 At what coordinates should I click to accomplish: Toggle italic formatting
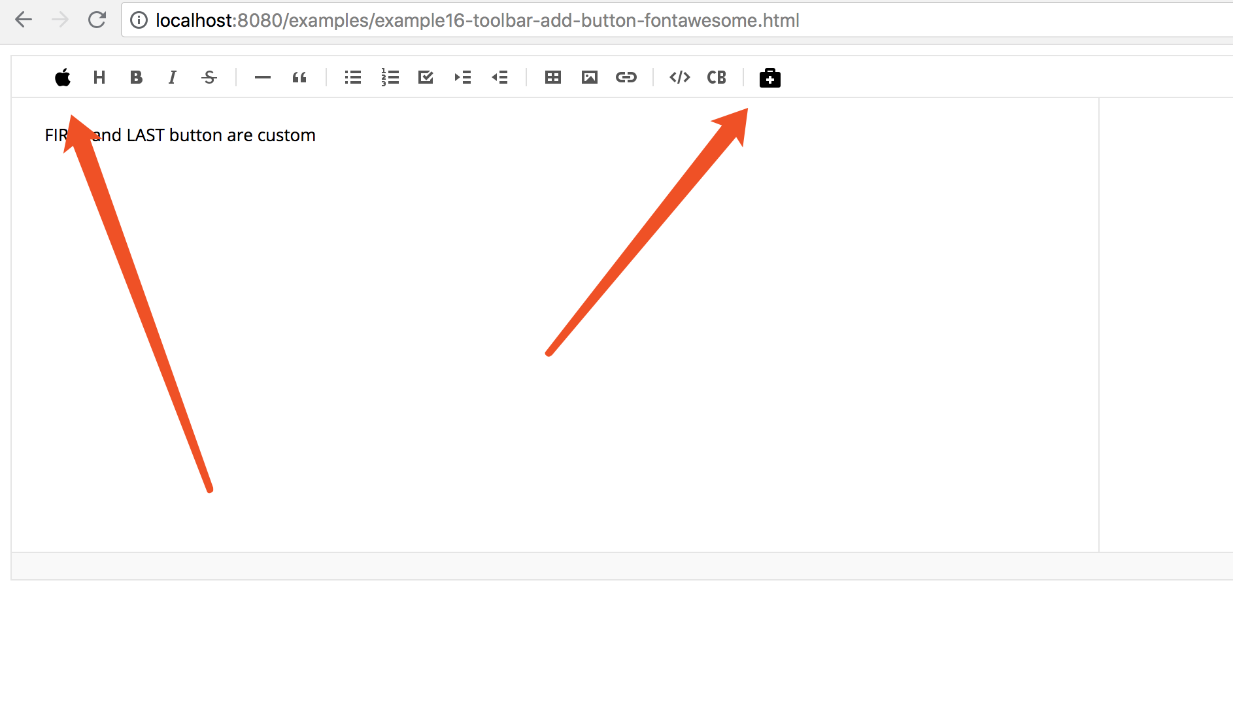[x=172, y=77]
